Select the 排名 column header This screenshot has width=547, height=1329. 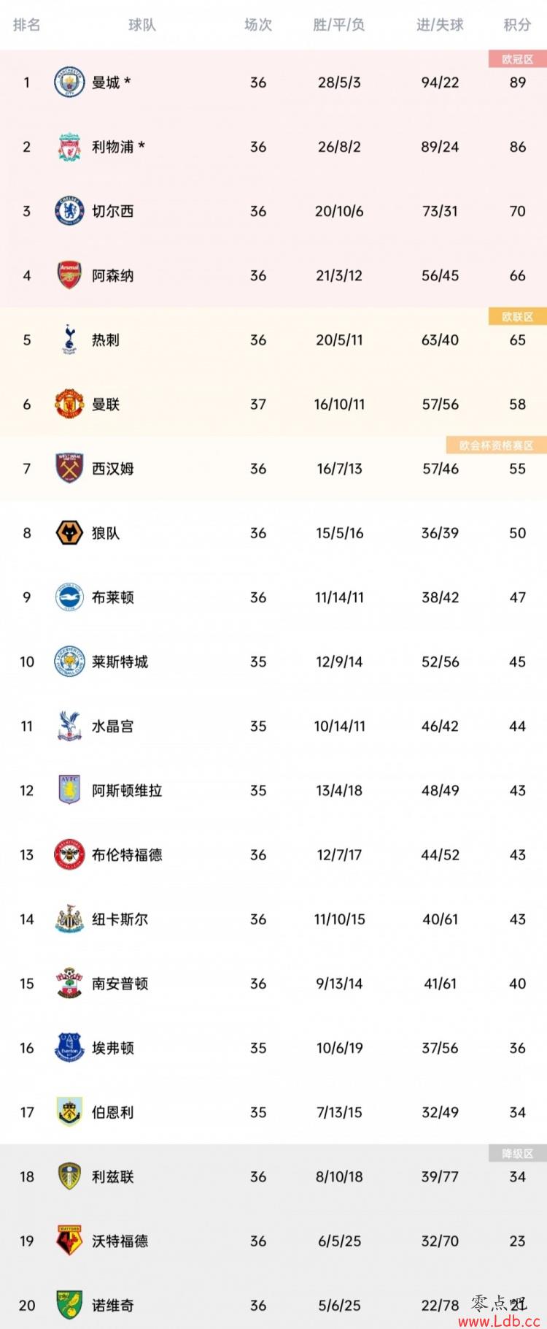[26, 25]
